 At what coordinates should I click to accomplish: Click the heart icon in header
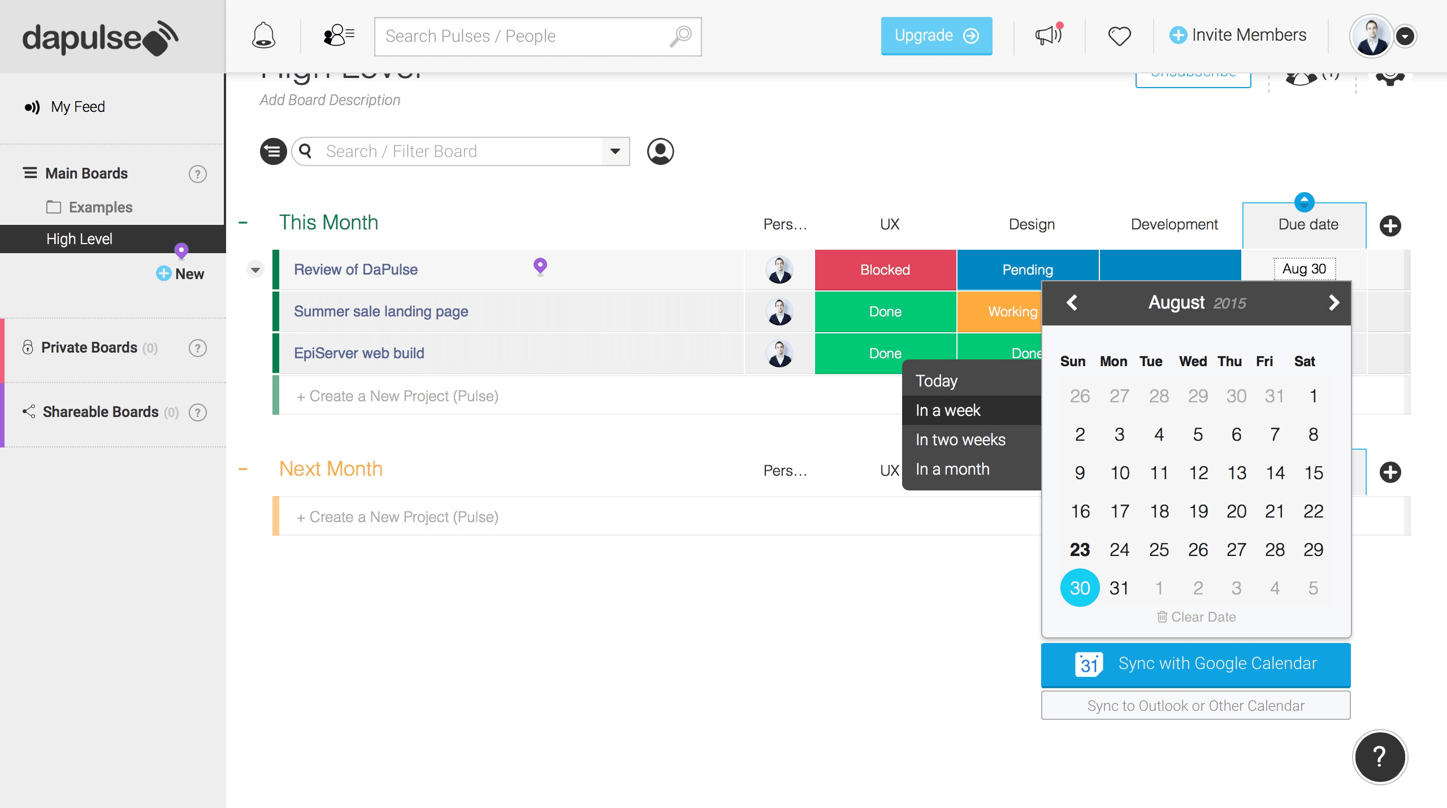point(1119,36)
